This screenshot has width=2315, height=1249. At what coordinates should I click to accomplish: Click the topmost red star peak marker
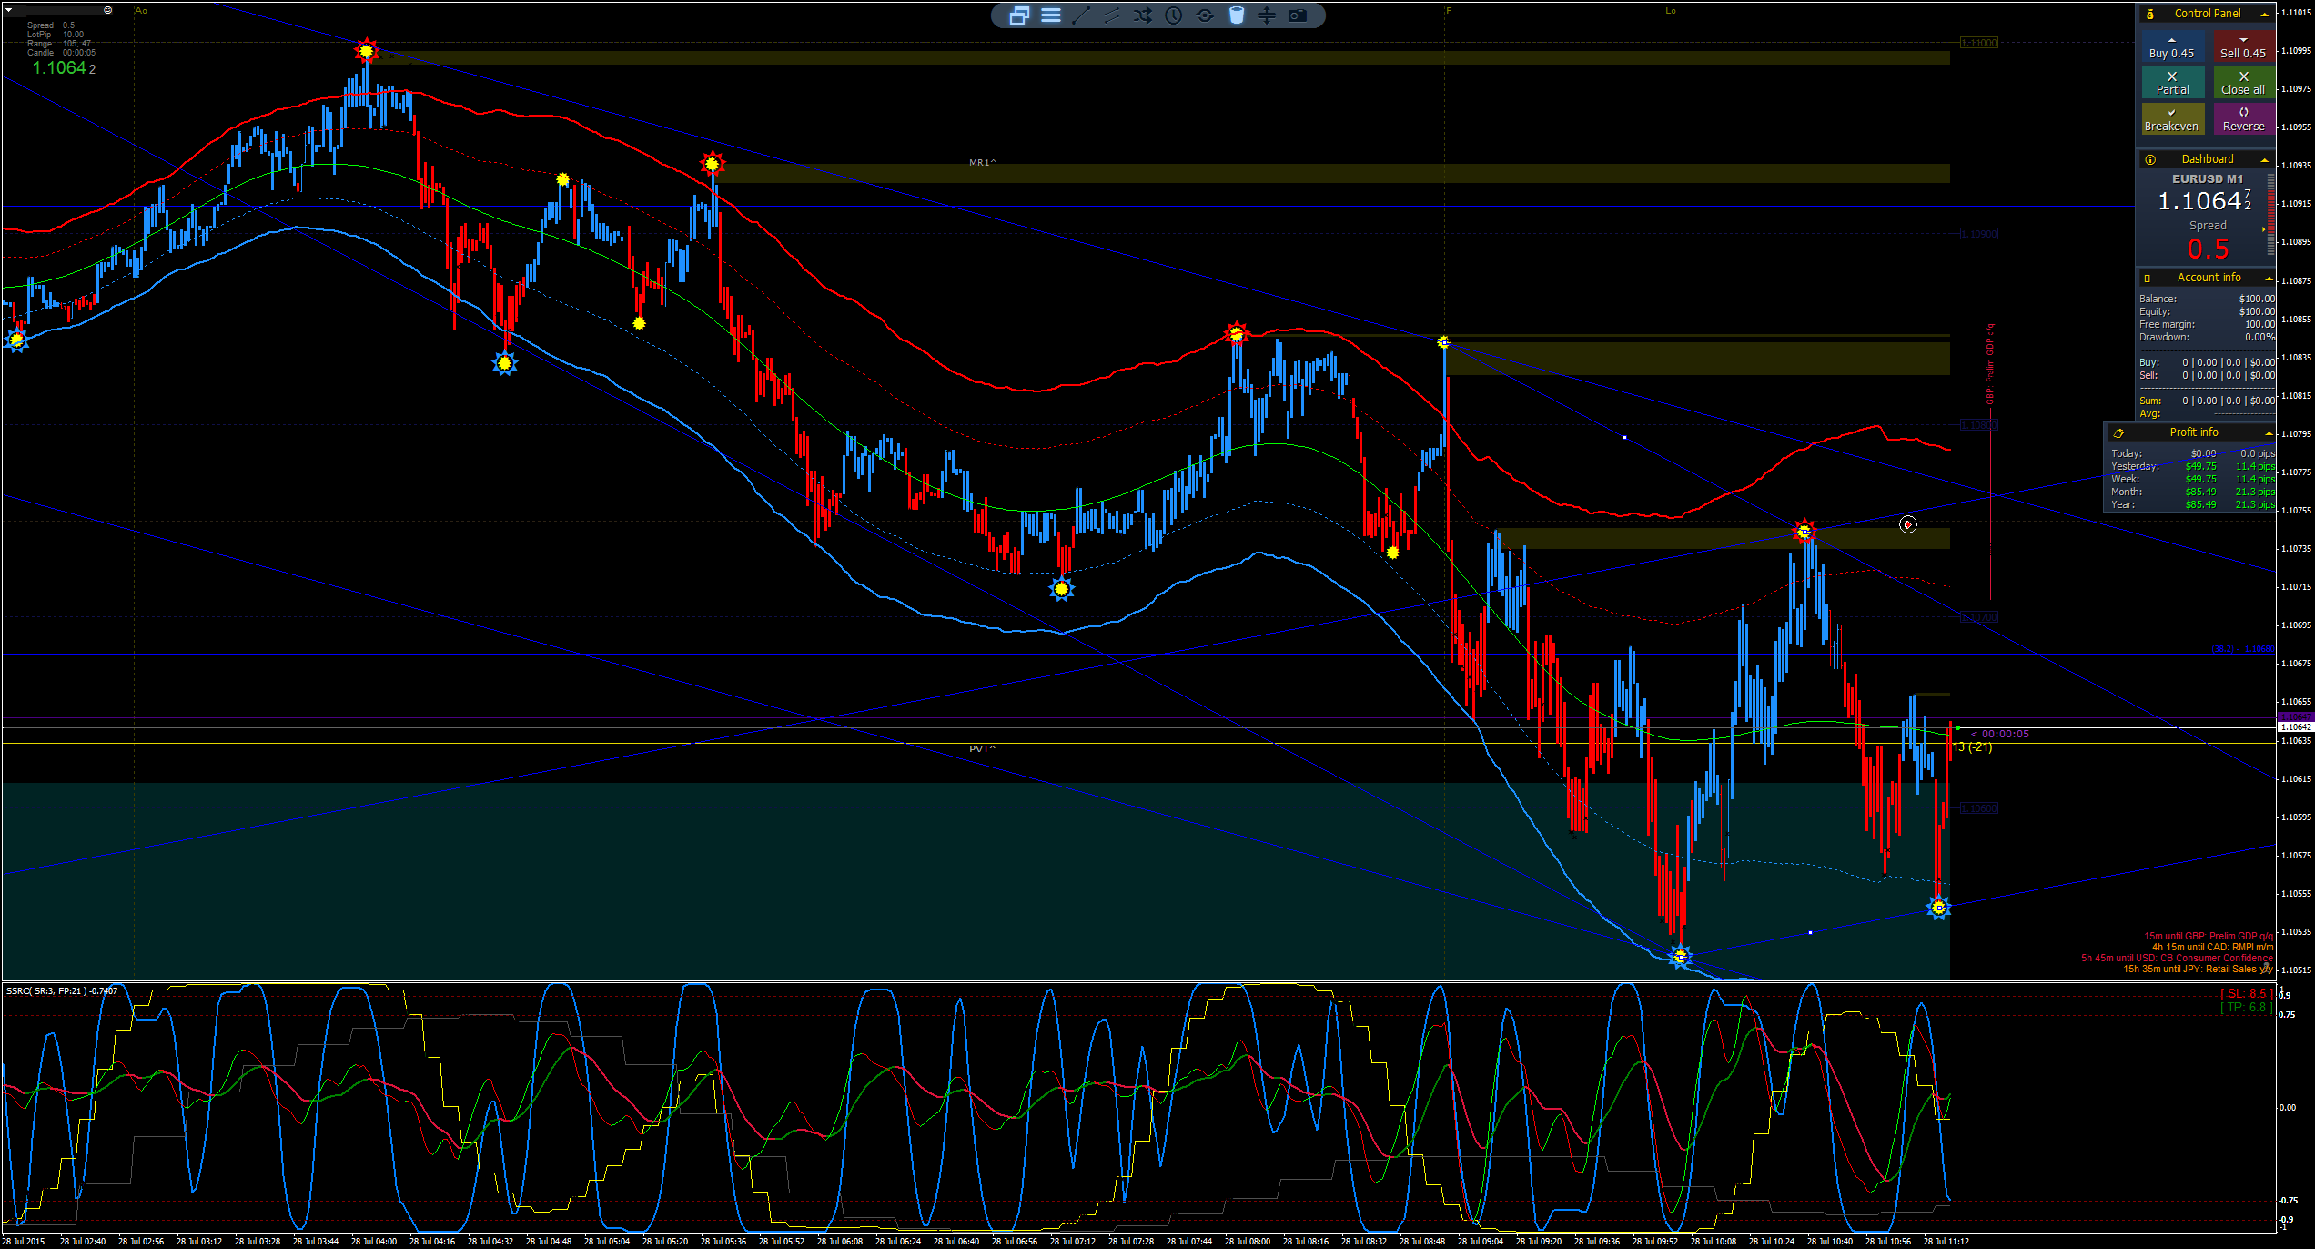coord(366,51)
